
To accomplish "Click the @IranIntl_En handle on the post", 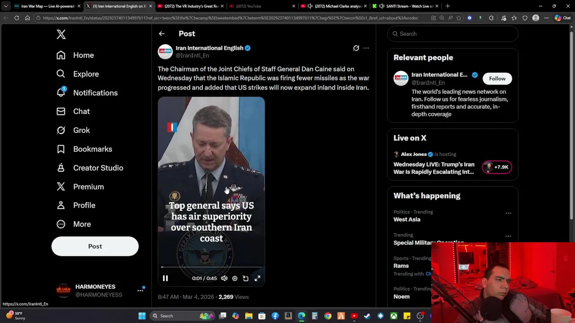I will [192, 56].
